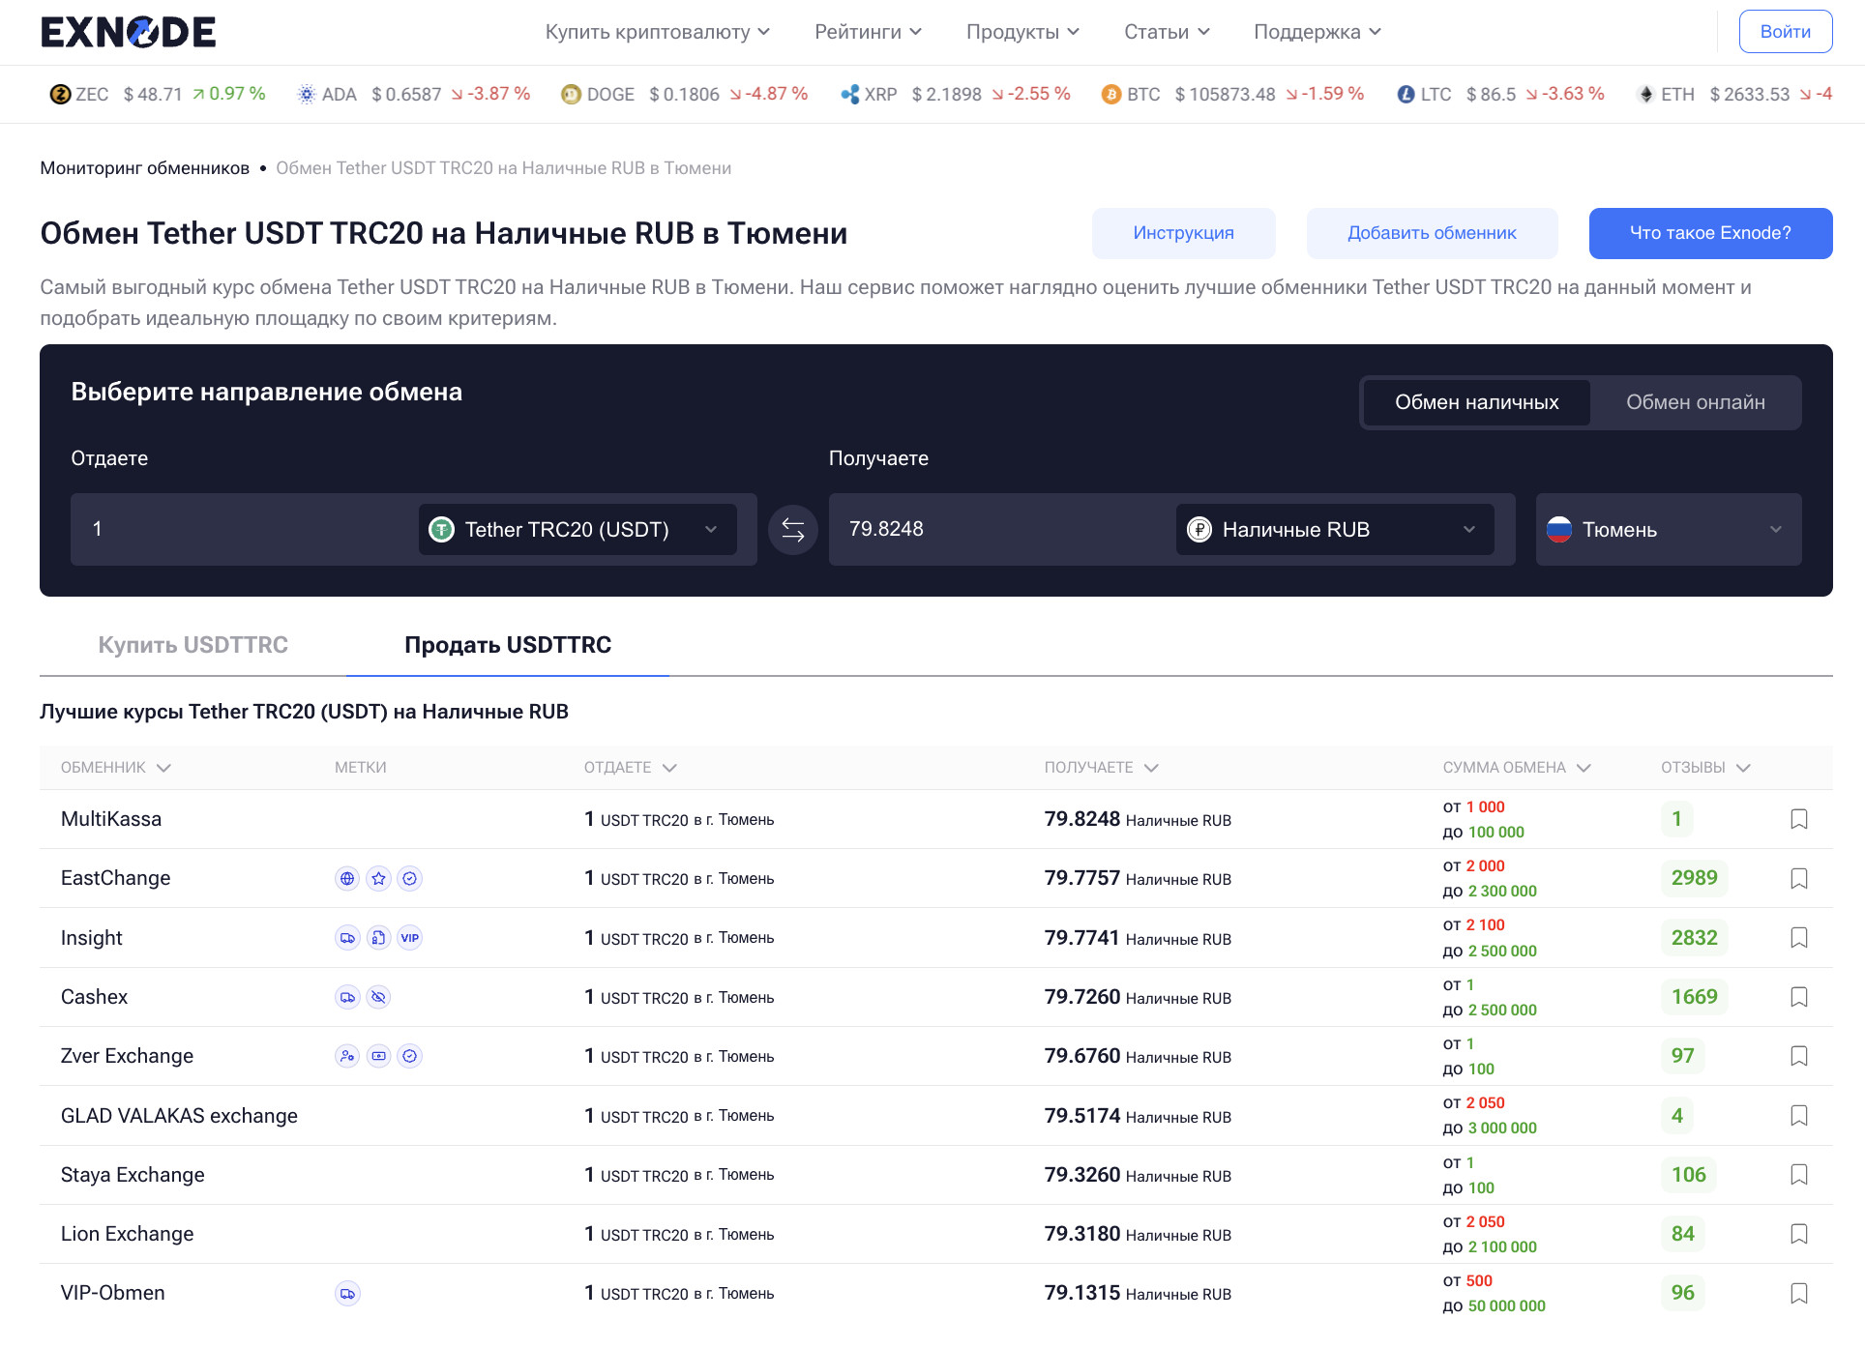Click the delivery truck badge on VIP-Obmen row
The height and width of the screenshot is (1348, 1865).
pyautogui.click(x=347, y=1293)
